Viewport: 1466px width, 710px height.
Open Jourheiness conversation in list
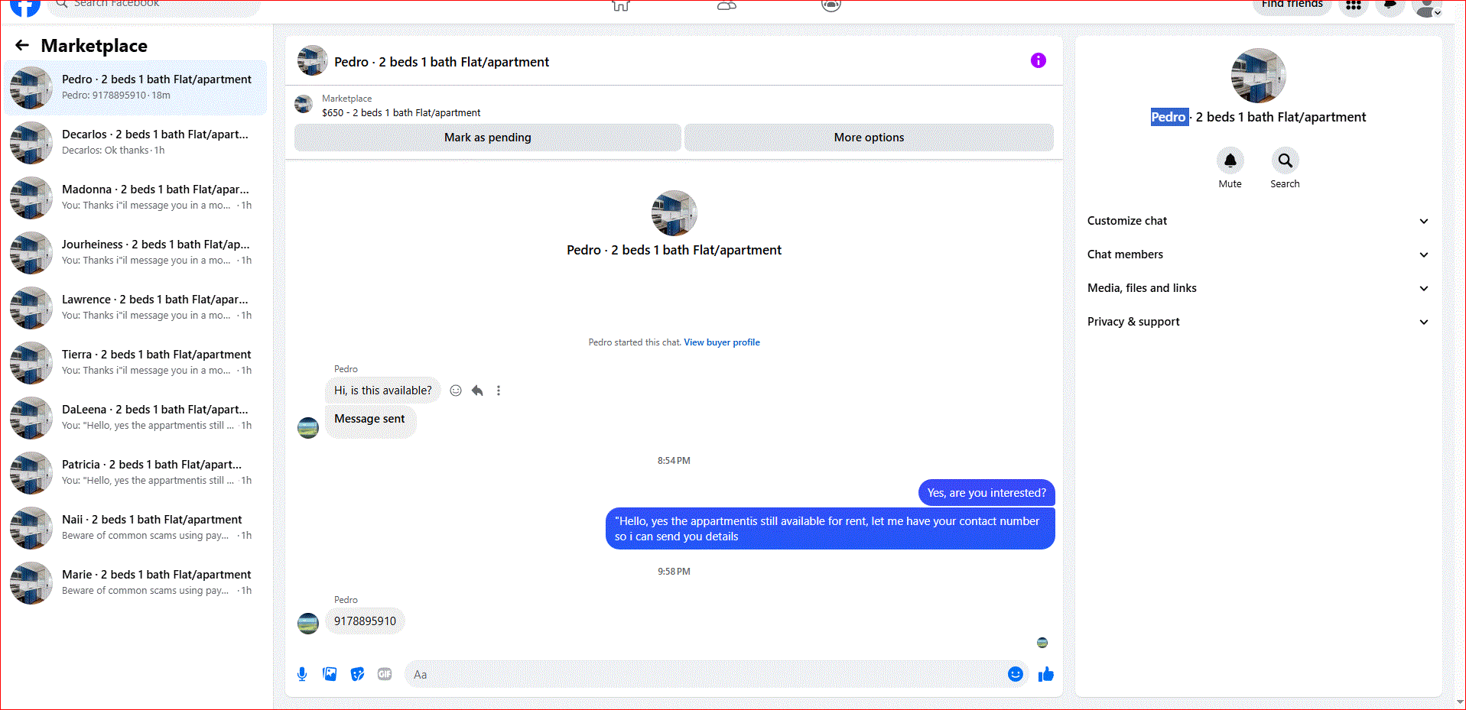point(136,252)
